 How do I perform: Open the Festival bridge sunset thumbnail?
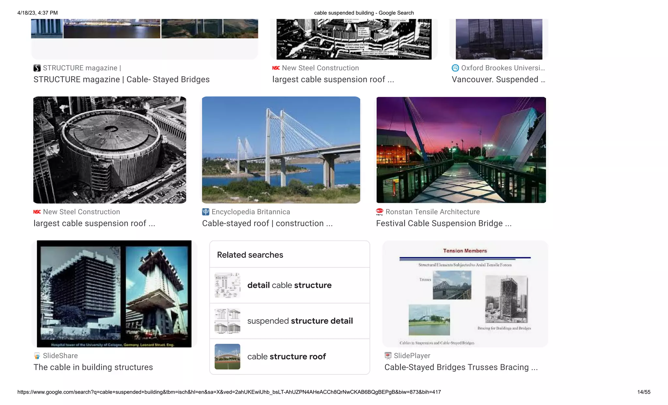click(x=461, y=150)
